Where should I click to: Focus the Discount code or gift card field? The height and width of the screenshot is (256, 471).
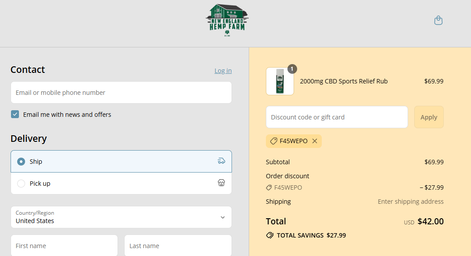click(x=337, y=117)
